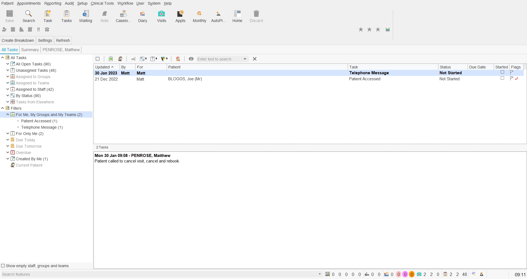This screenshot has width=527, height=279.
Task: Go to the Home screen icon
Action: tap(237, 16)
